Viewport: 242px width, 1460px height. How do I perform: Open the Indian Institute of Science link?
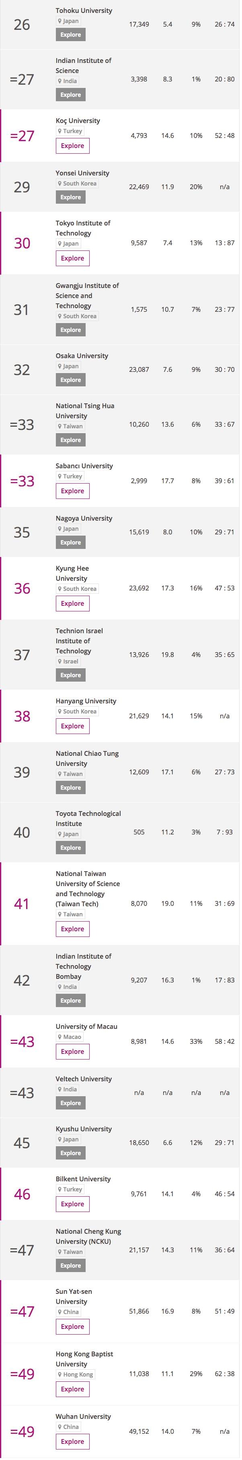click(x=83, y=66)
